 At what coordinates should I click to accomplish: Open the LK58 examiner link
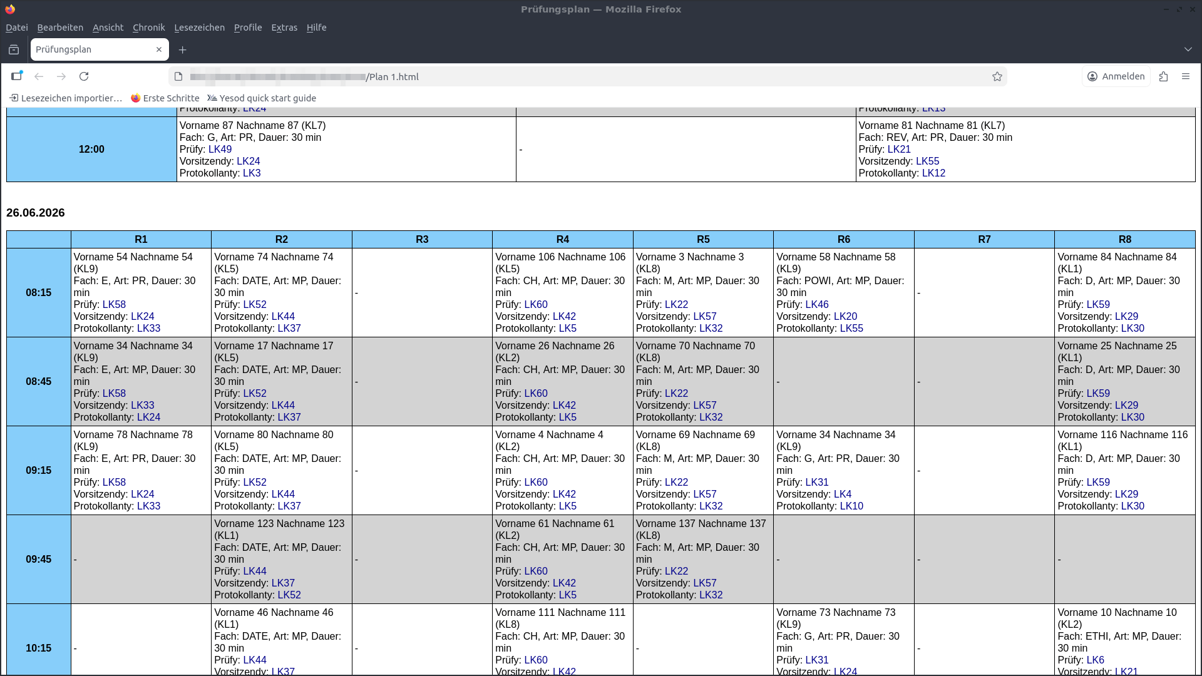point(115,305)
